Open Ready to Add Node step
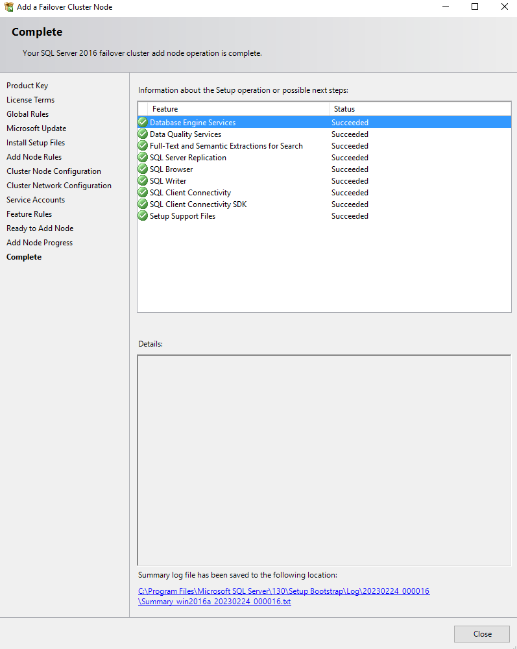 tap(40, 228)
